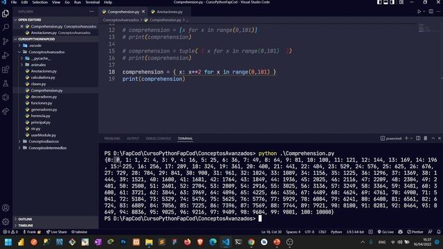Split the terminal panel
This screenshot has width=443, height=249.
[418, 138]
